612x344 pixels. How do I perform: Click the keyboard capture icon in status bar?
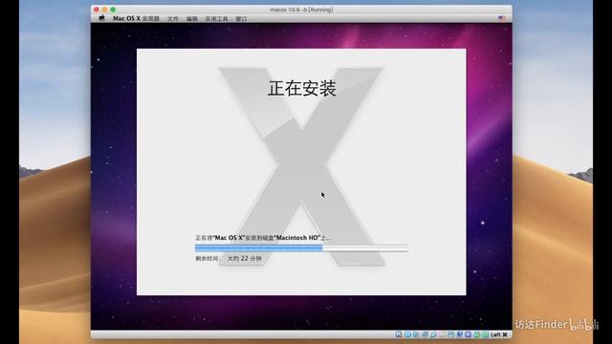pyautogui.click(x=485, y=334)
